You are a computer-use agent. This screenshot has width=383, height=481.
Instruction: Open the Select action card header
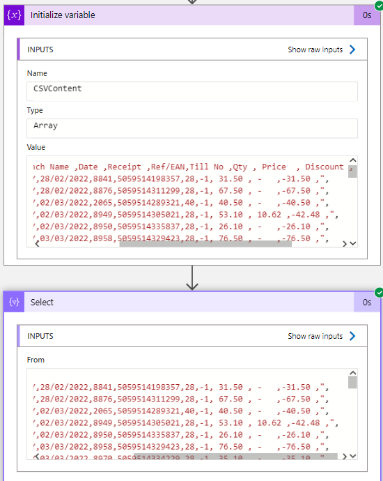pyautogui.click(x=192, y=302)
